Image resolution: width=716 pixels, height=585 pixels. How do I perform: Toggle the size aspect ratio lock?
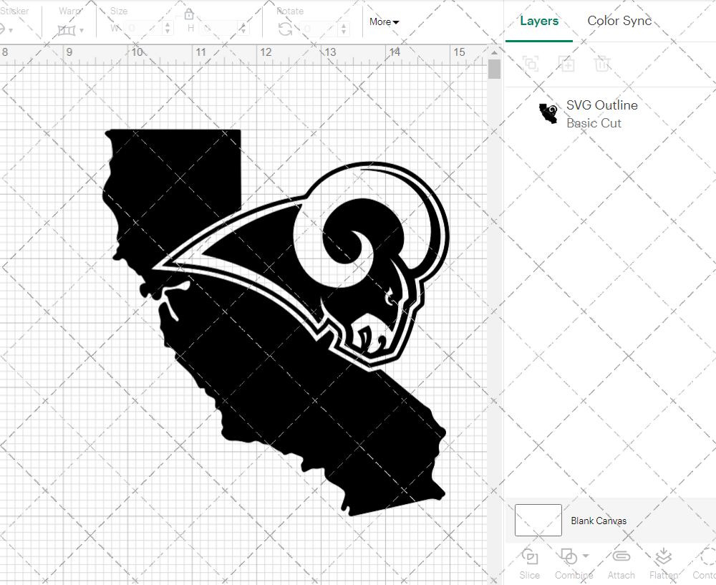click(189, 14)
